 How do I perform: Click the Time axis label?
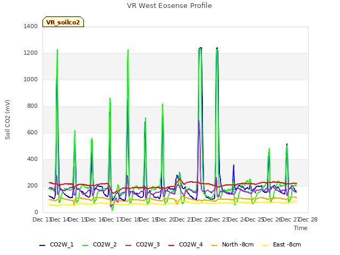(301, 228)
